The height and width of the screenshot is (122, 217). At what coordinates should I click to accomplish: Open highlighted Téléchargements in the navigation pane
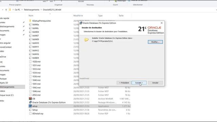[7, 87]
